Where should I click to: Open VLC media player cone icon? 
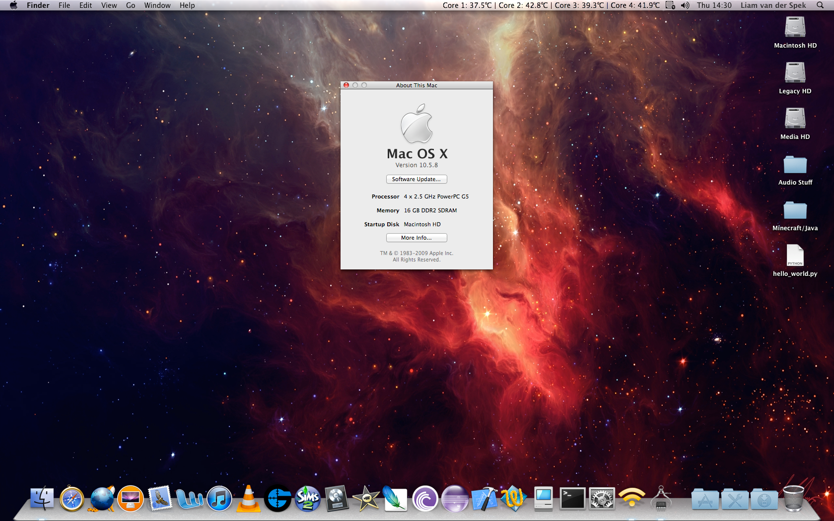[x=248, y=499]
